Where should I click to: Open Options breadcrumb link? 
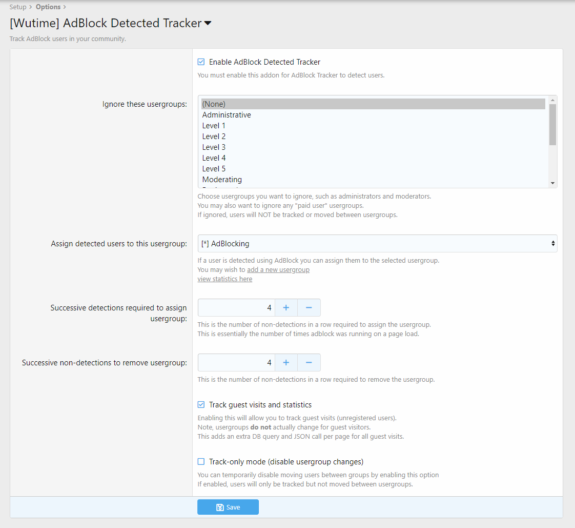tap(48, 7)
